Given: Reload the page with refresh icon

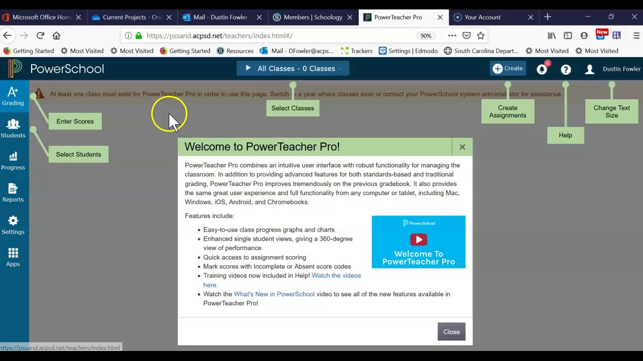Looking at the screenshot, I should click(x=40, y=36).
